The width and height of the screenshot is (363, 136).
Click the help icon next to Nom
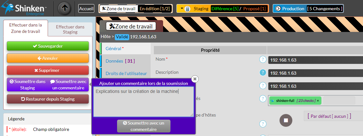point(263,59)
